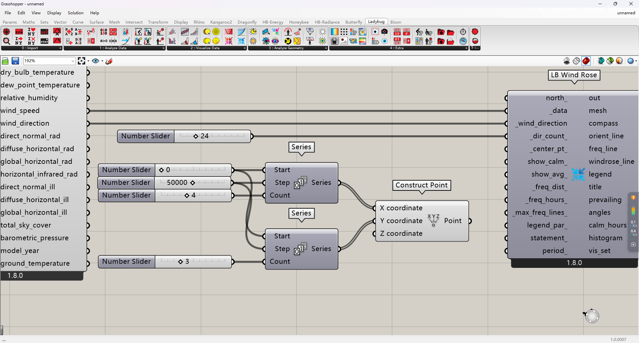
Task: Switch to wireframe preview mode
Action: 576,61
